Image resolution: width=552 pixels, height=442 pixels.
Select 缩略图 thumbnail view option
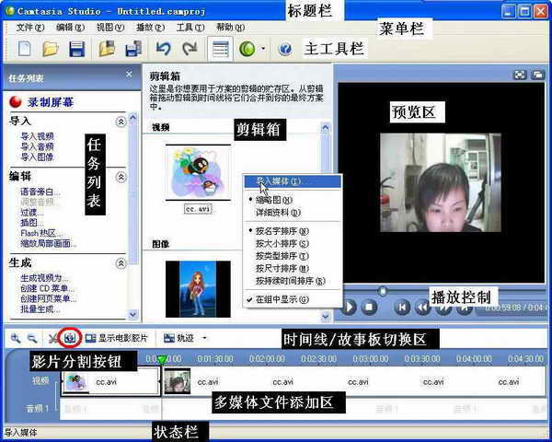[x=273, y=199]
